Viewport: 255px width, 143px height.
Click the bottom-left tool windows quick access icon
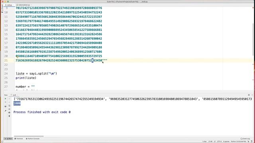(x=2, y=141)
